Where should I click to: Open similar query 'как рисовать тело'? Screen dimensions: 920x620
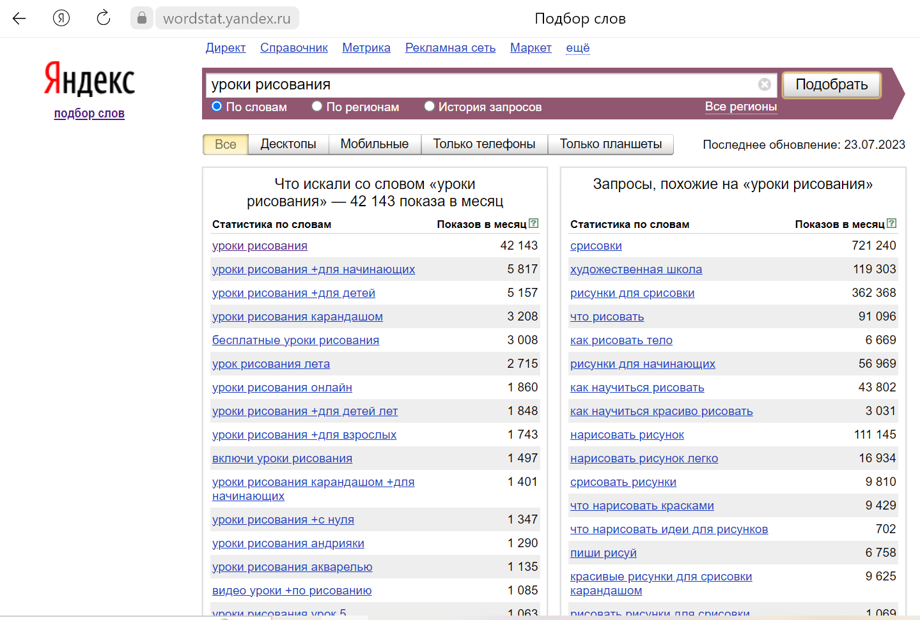click(x=621, y=340)
